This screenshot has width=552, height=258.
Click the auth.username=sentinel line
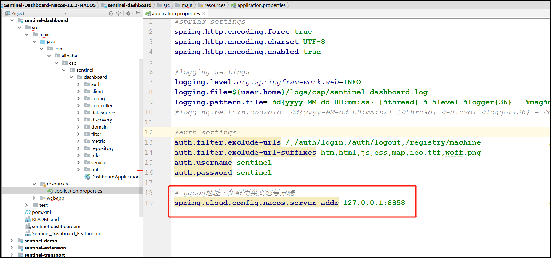[223, 163]
